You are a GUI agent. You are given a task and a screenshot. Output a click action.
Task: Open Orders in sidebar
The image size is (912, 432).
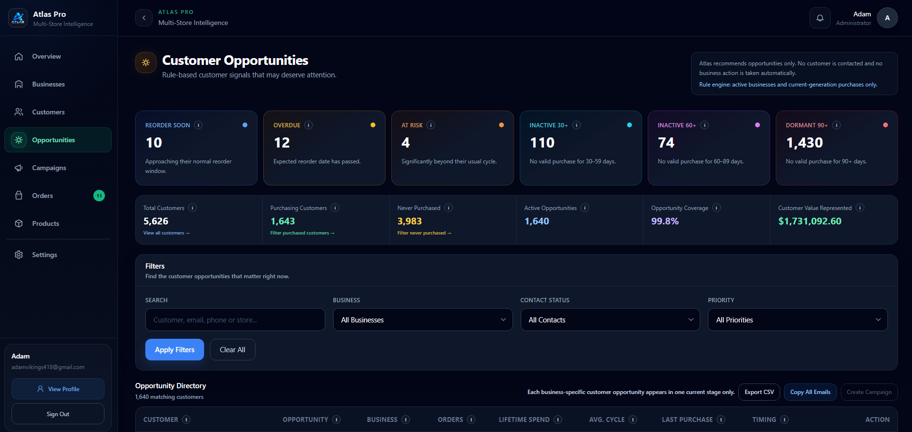pyautogui.click(x=58, y=196)
